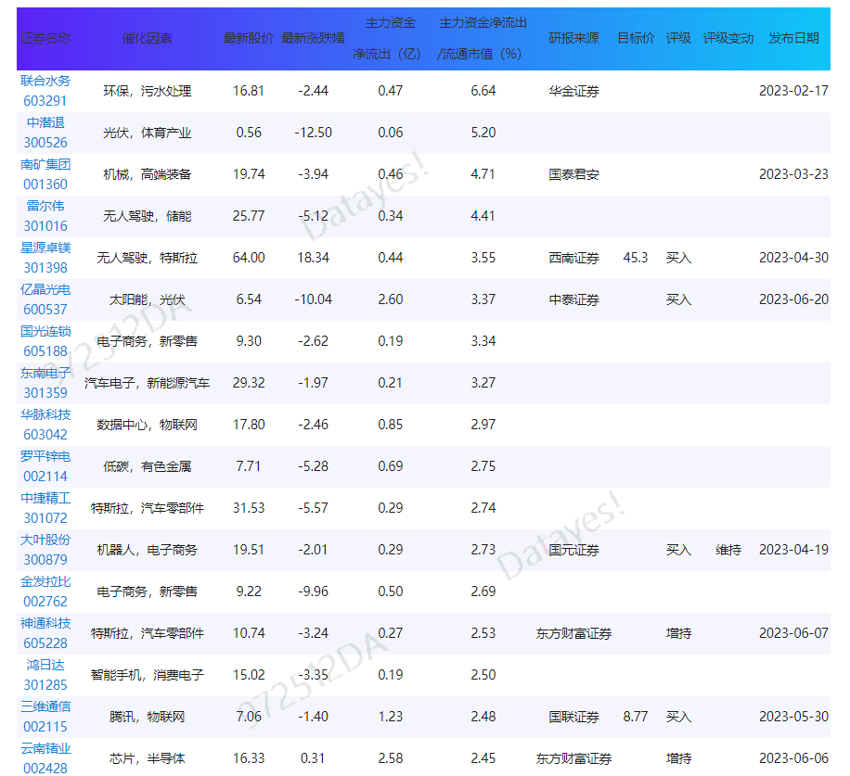Image resolution: width=850 pixels, height=776 pixels.
Task: Click the 证券名称 column header
Action: click(45, 39)
